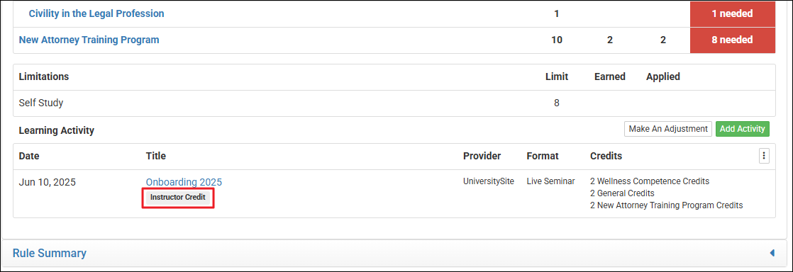Click the Rule Summary panel title
Viewport: 793px width, 272px height.
tap(50, 253)
